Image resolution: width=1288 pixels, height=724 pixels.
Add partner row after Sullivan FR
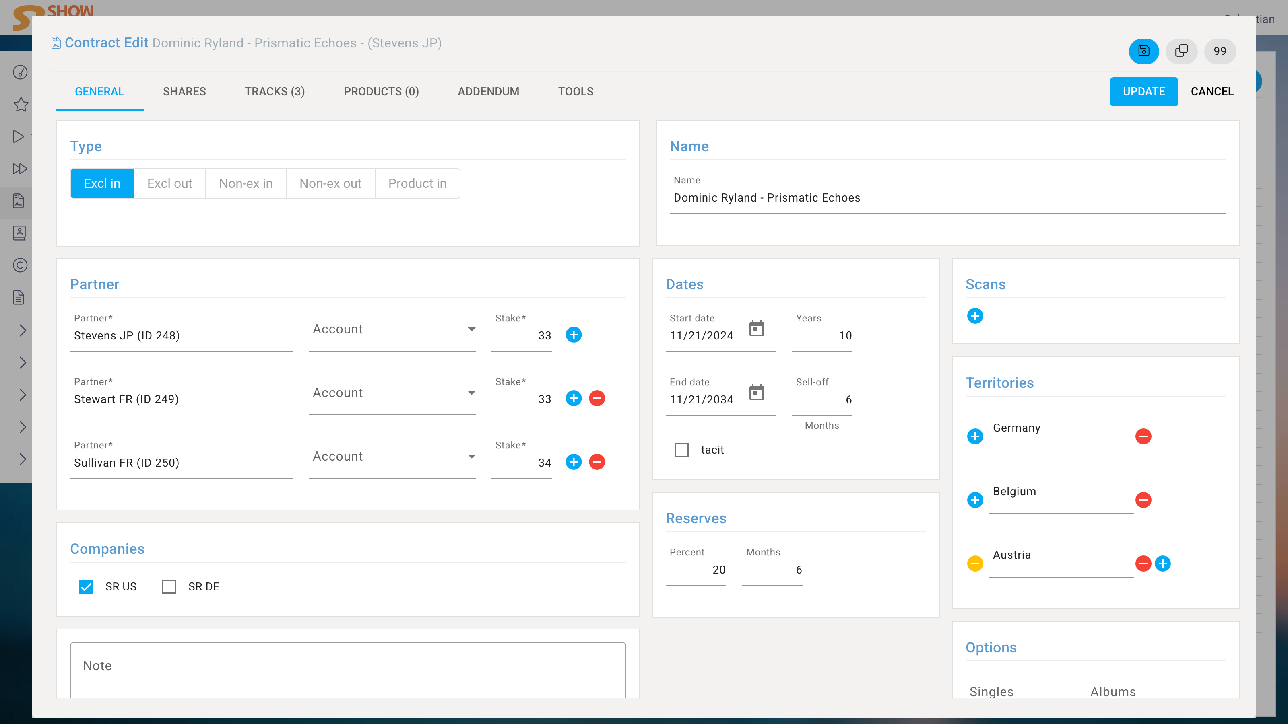click(574, 462)
